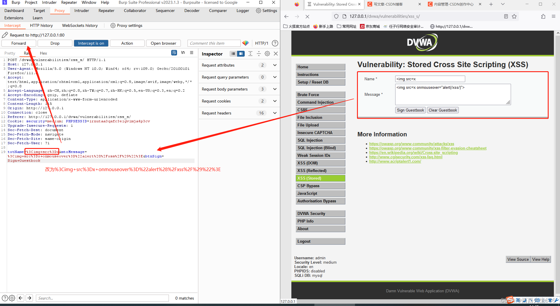The height and width of the screenshot is (306, 560).
Task: Toggle Firefox reader view icon
Action: [x=506, y=16]
